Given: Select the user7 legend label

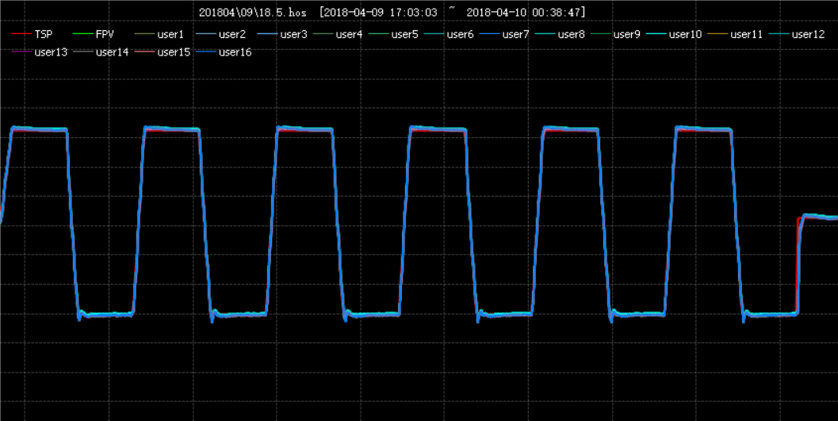Looking at the screenshot, I should point(516,34).
